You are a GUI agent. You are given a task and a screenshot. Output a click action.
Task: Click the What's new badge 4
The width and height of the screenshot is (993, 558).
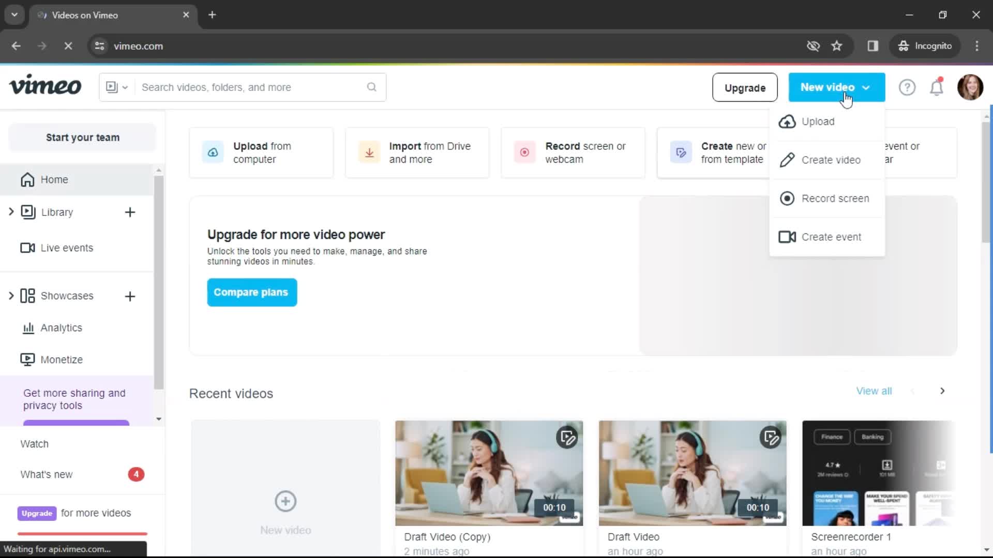coord(136,474)
